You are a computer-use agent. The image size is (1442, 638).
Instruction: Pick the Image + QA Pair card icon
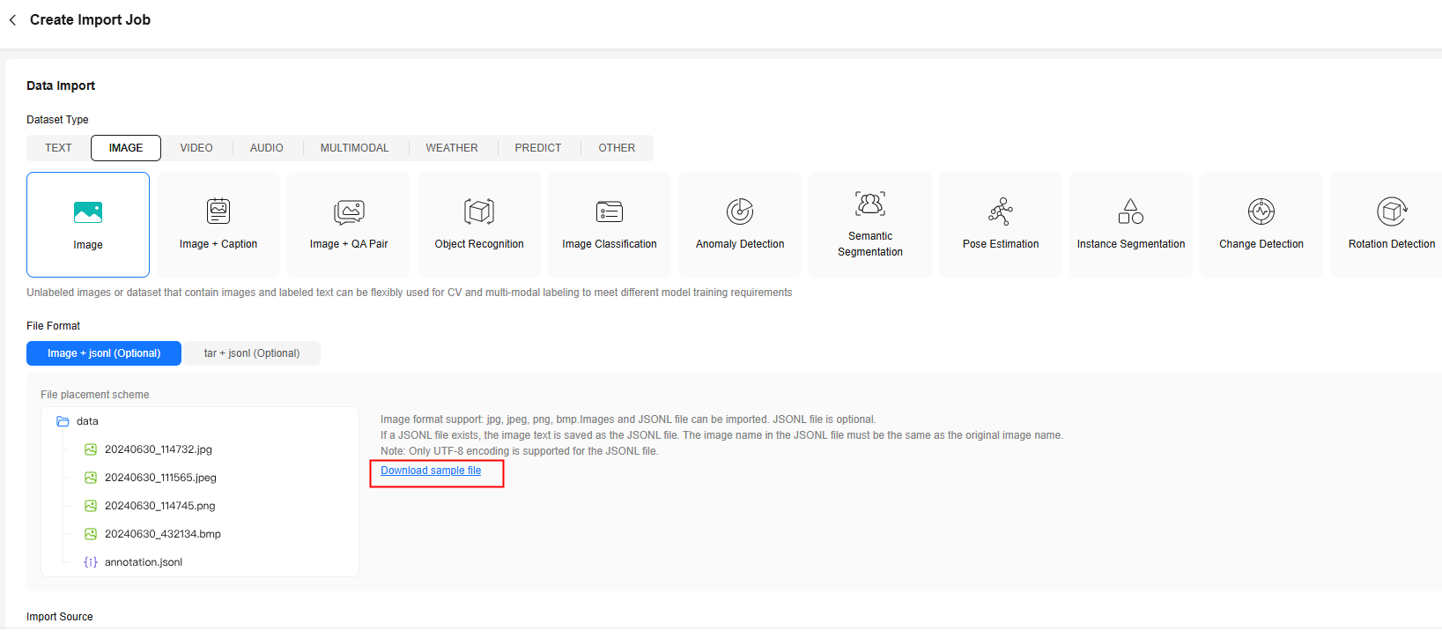click(x=349, y=211)
